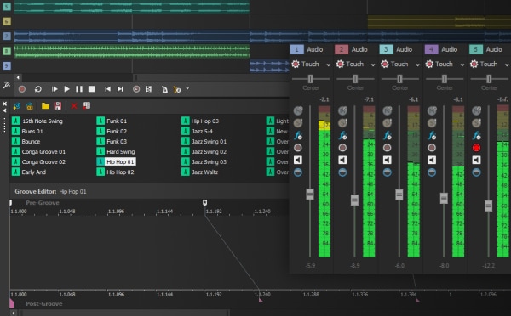Viewport: 511px width, 316px height.
Task: Click the round clock icon in transport
Action: point(136,89)
